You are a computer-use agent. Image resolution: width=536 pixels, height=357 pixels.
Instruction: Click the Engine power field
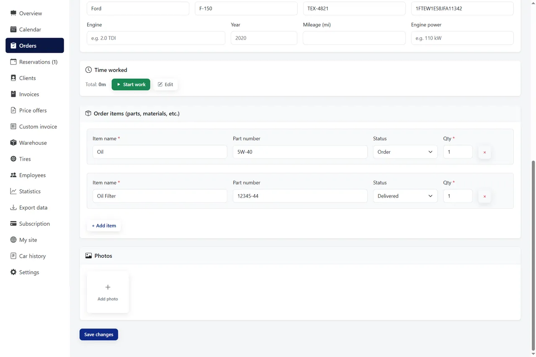462,38
